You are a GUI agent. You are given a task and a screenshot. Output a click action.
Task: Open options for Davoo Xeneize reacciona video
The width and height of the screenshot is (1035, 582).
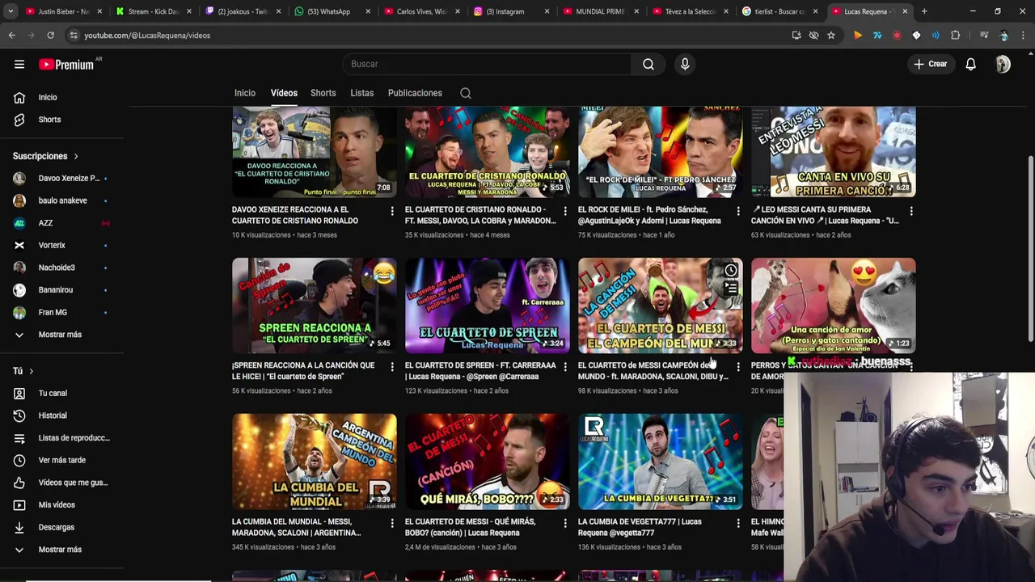[392, 211]
